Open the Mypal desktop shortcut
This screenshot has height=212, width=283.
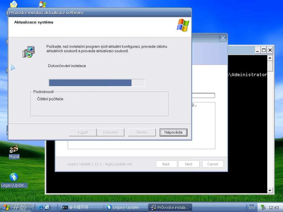14,152
